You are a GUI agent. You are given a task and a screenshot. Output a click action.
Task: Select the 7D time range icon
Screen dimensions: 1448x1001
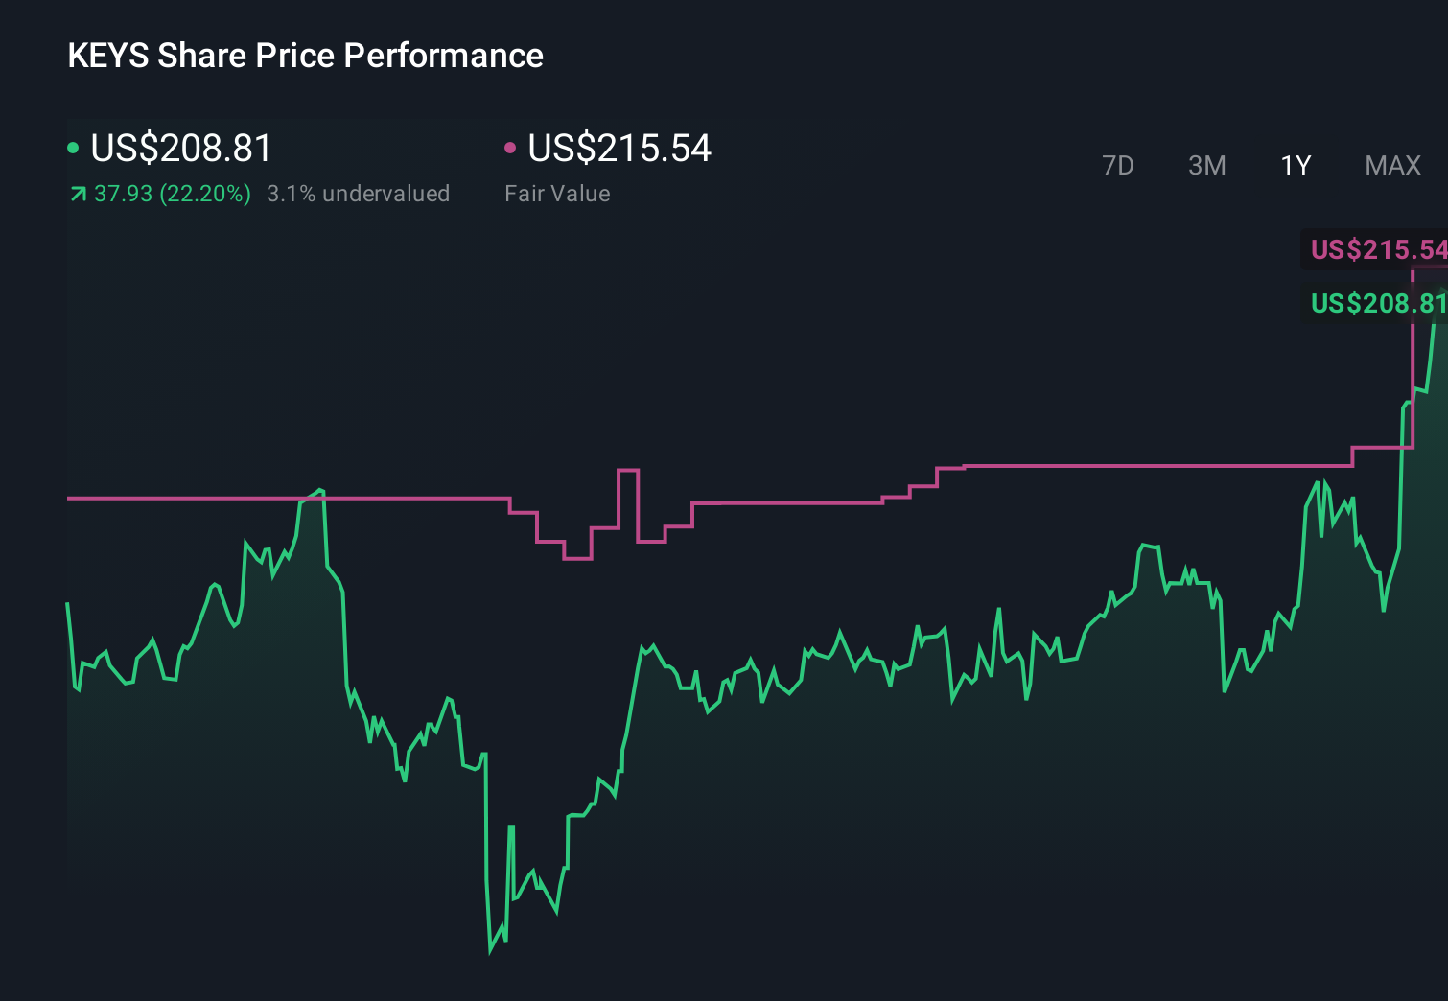(x=1118, y=165)
